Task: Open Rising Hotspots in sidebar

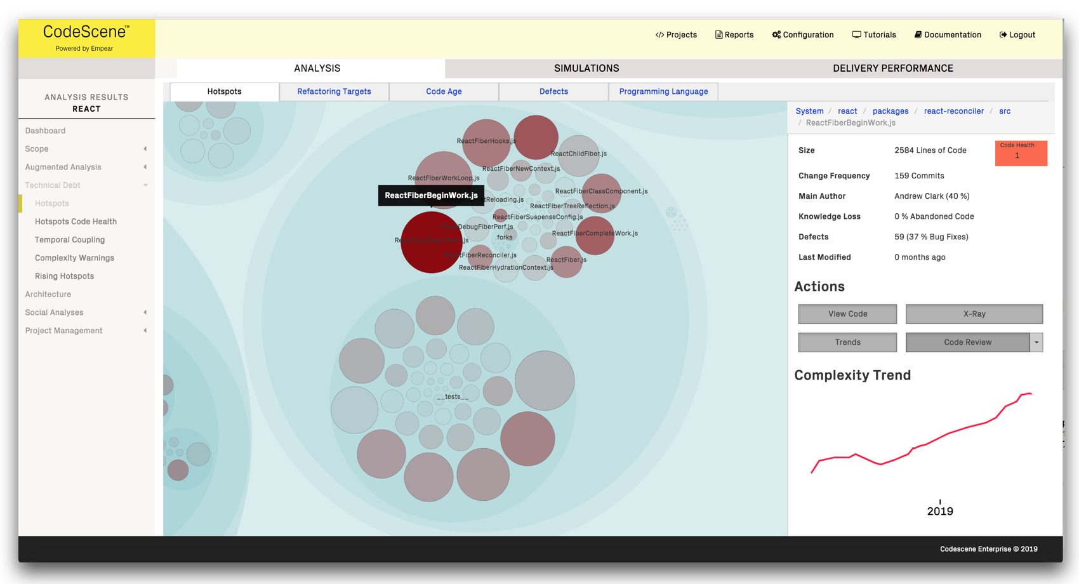Action: pyautogui.click(x=64, y=276)
